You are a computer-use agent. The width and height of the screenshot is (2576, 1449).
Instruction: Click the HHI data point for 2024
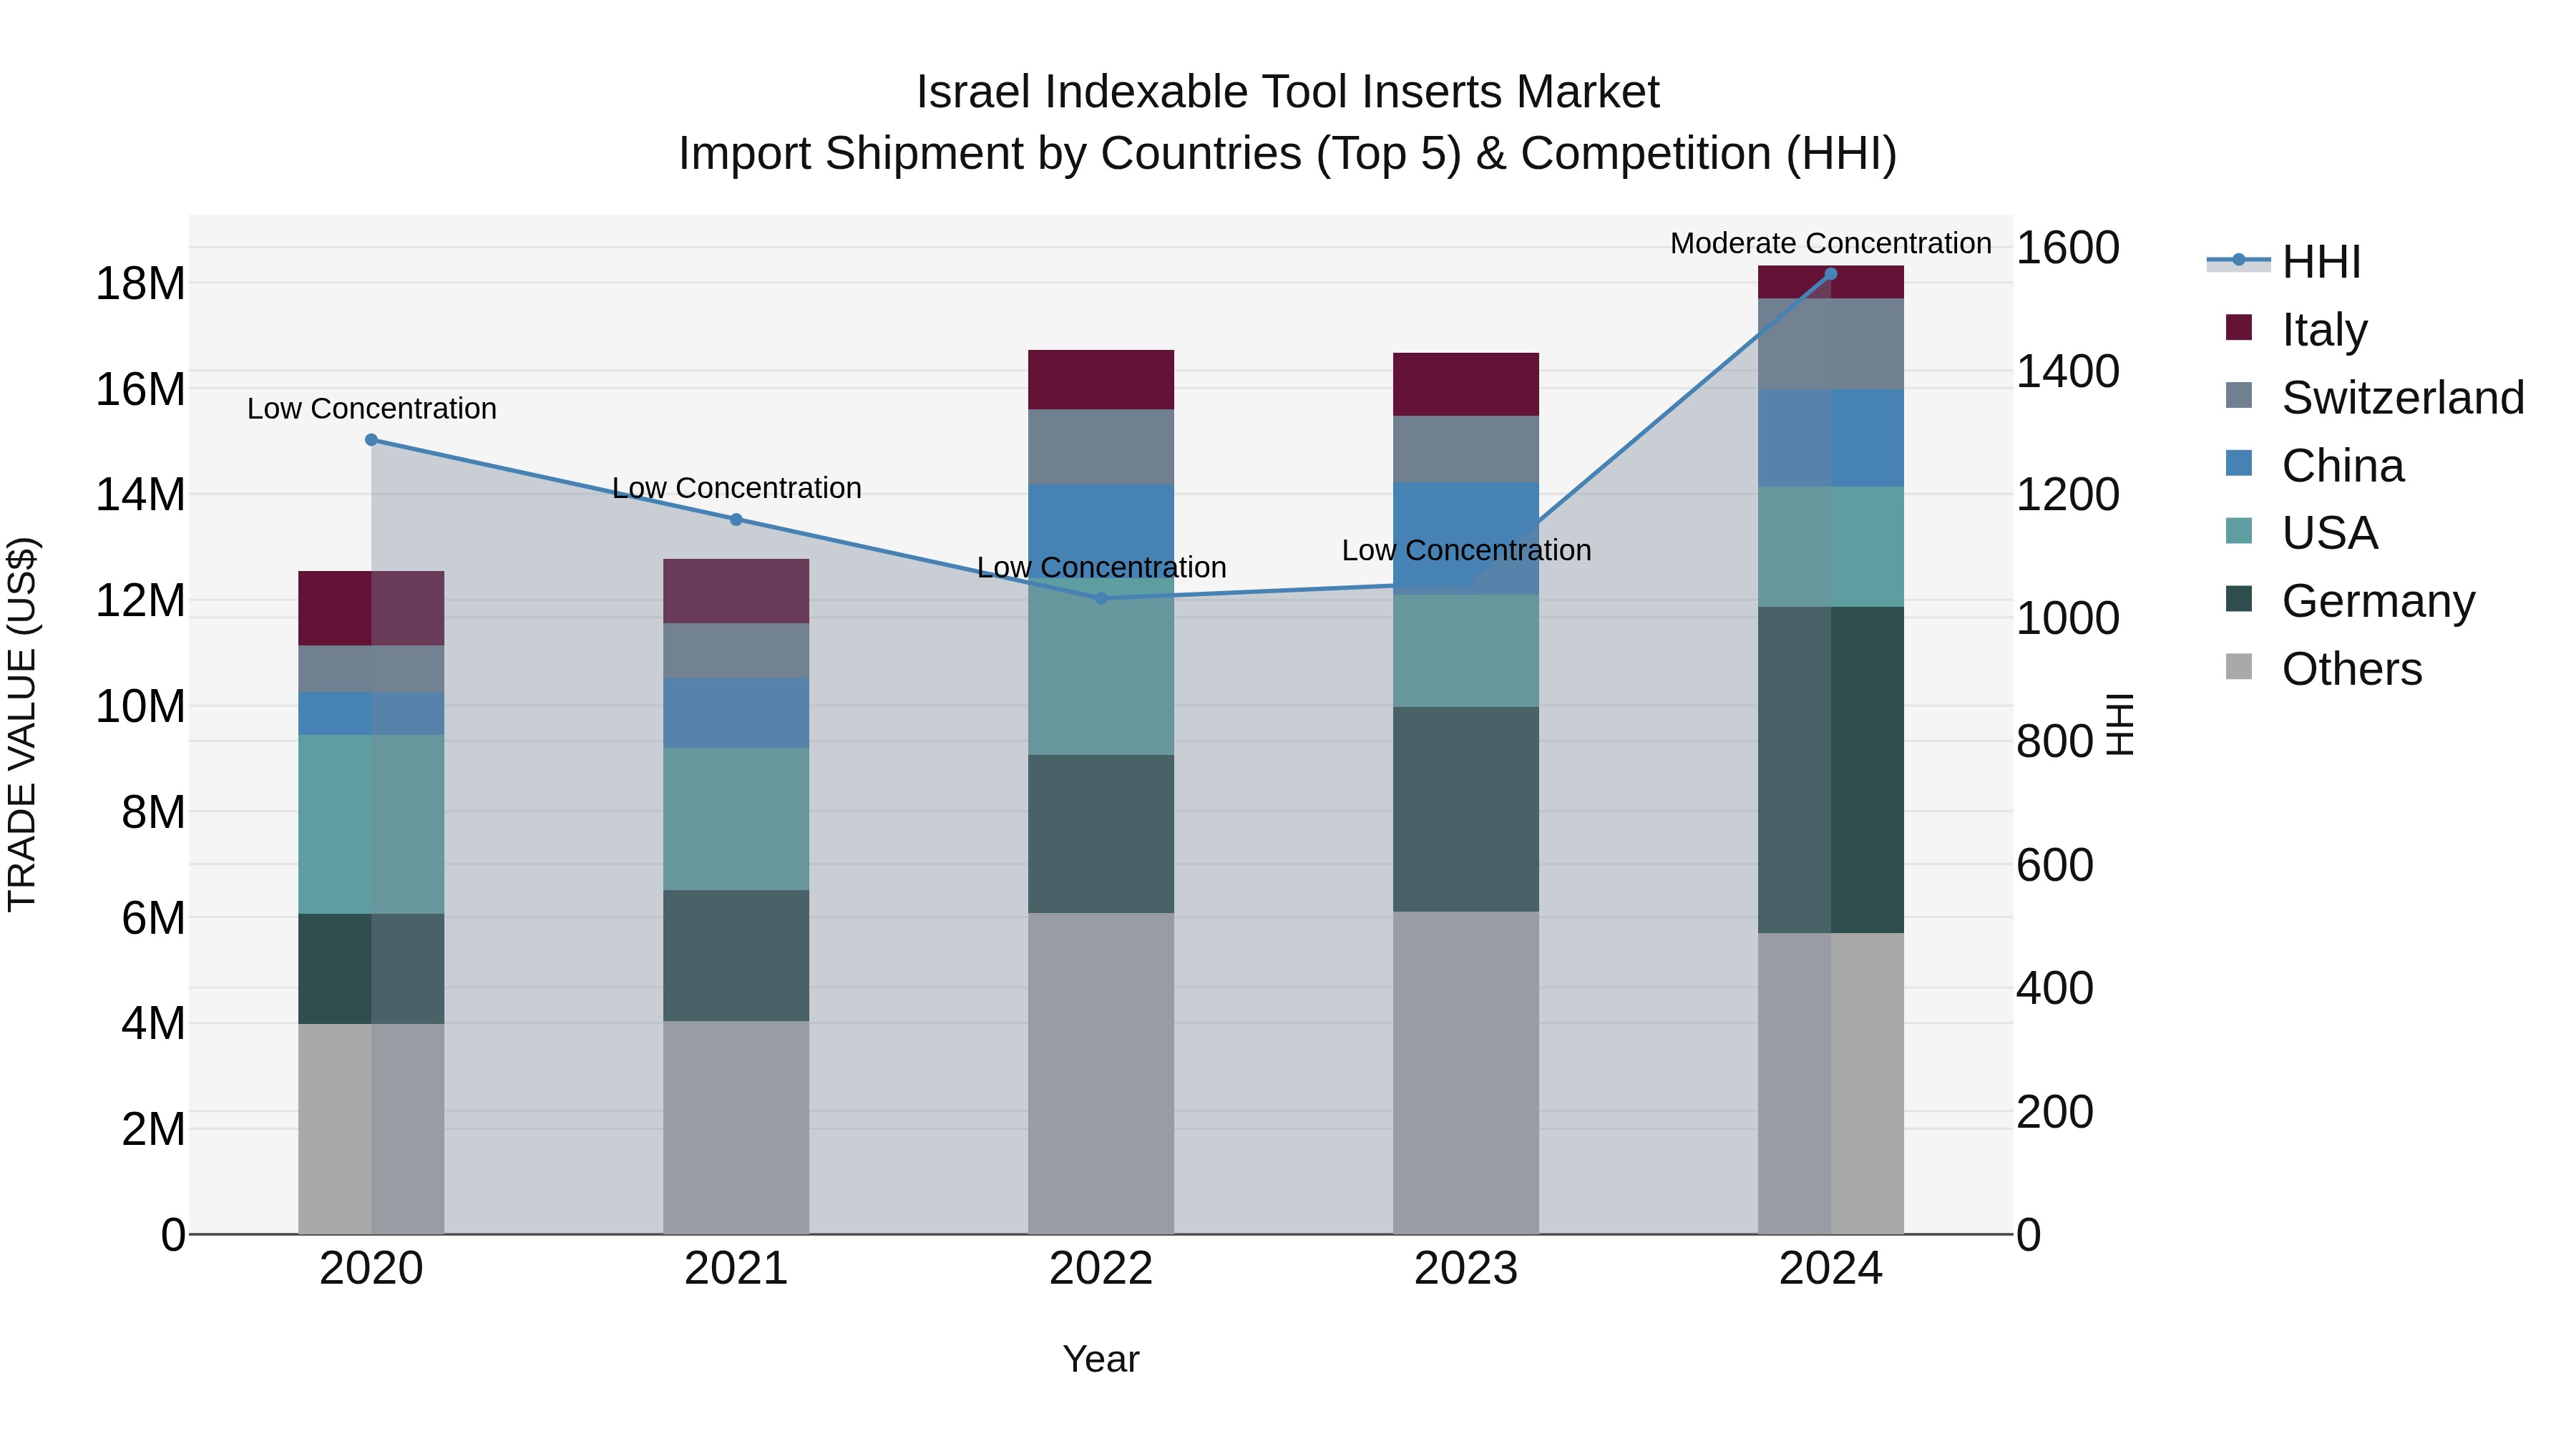pyautogui.click(x=1831, y=274)
